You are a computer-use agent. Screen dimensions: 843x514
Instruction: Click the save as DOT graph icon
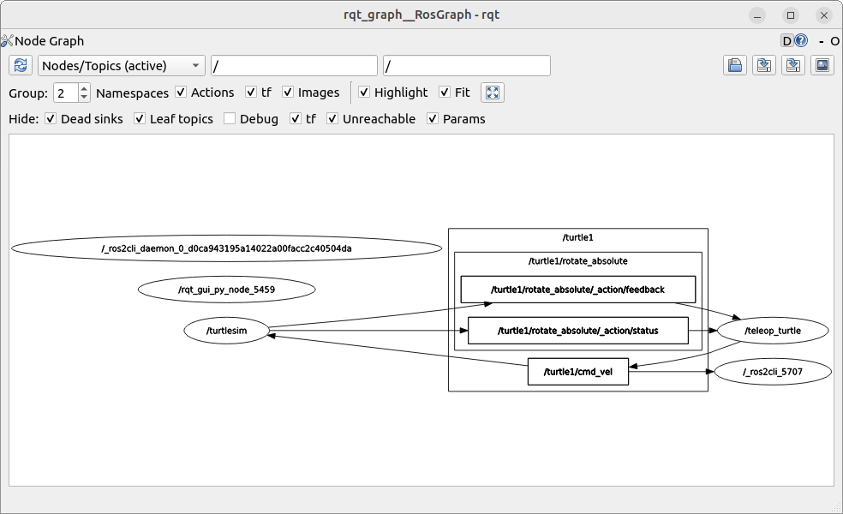[764, 66]
